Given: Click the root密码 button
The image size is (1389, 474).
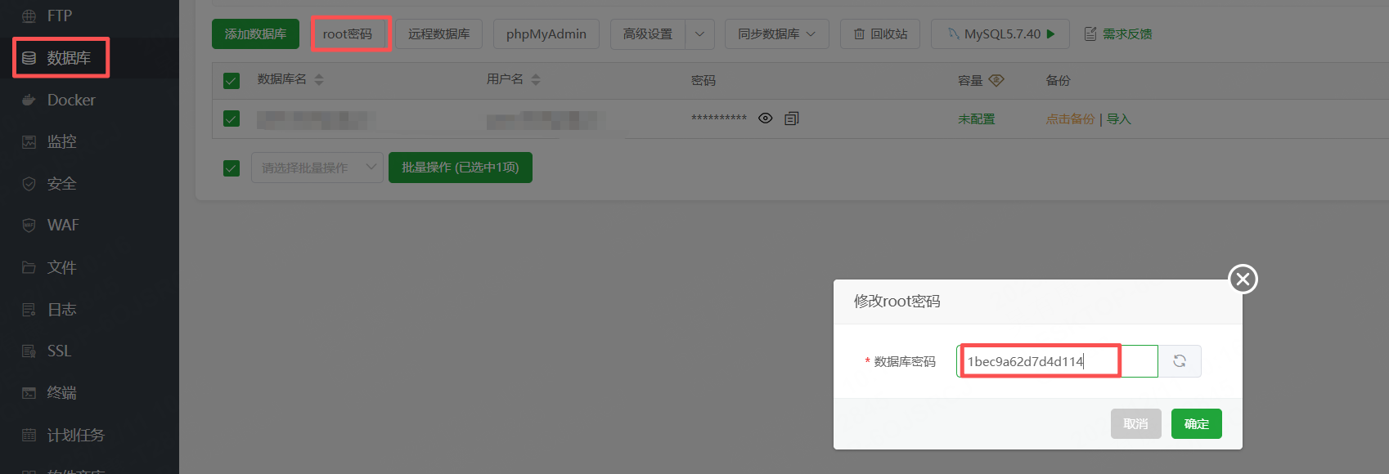Looking at the screenshot, I should coord(348,34).
